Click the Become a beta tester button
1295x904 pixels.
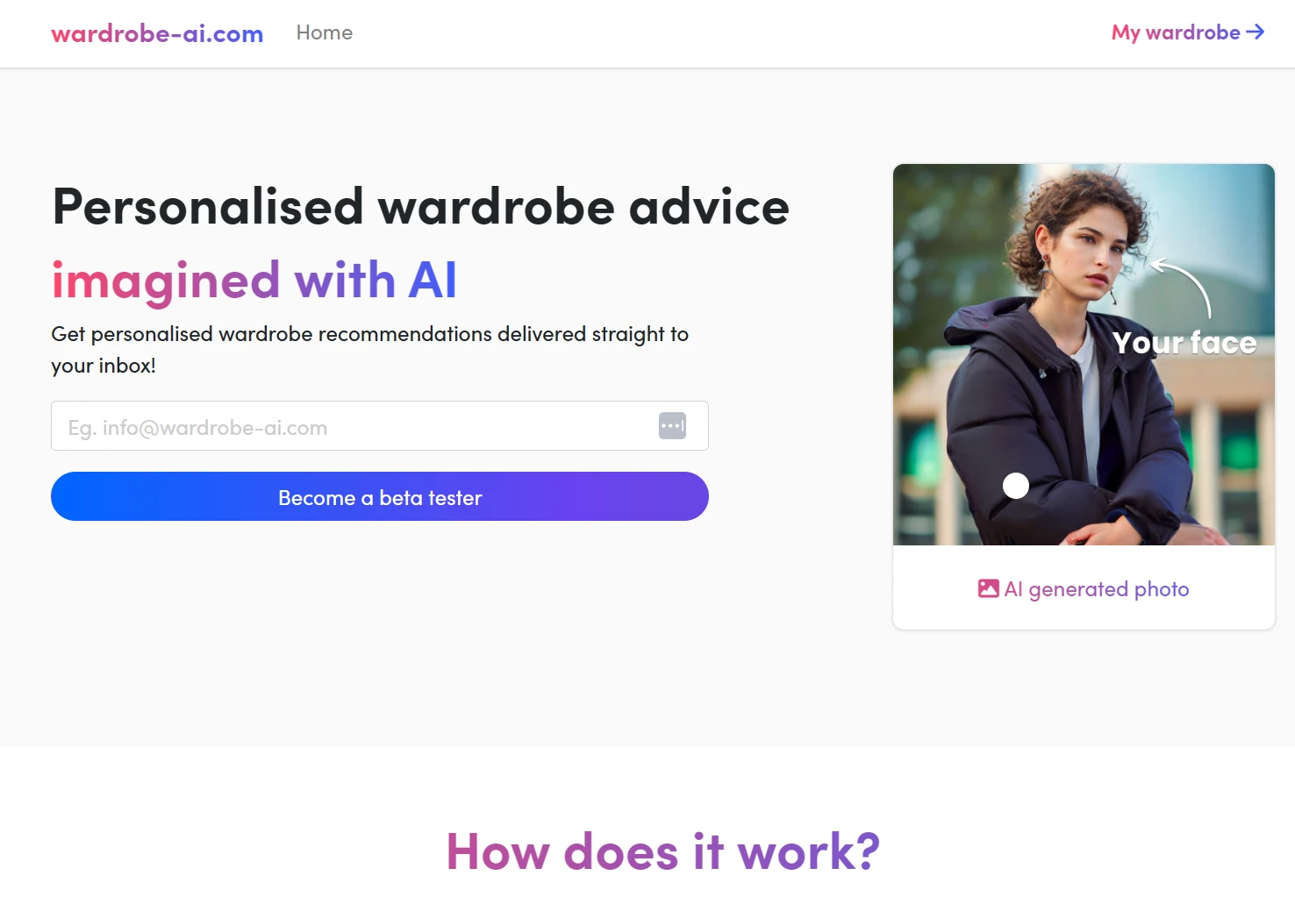tap(379, 496)
